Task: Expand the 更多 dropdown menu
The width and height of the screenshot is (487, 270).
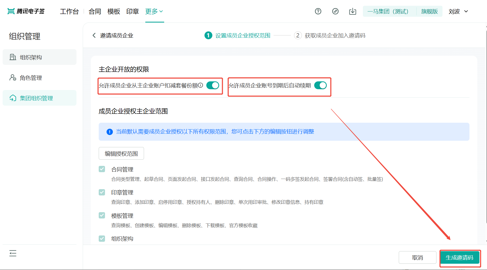Action: click(154, 11)
